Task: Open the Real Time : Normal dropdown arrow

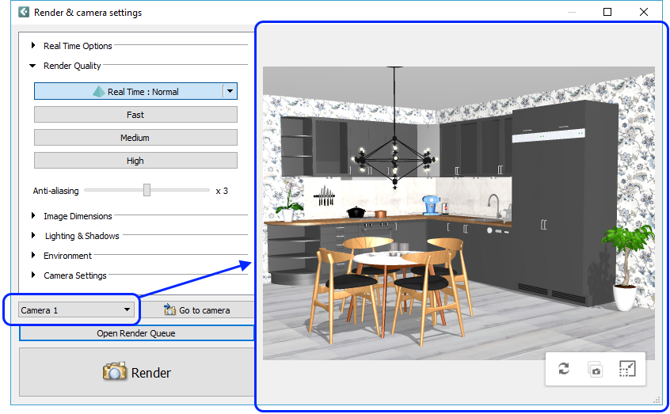Action: coord(230,91)
